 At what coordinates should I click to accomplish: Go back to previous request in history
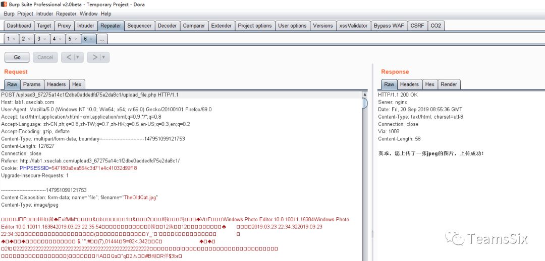click(x=69, y=57)
